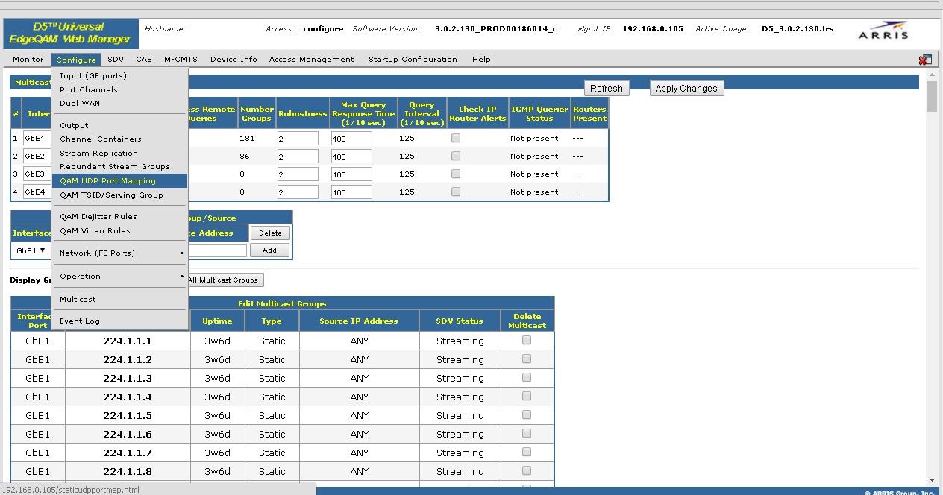943x495 pixels.
Task: Click the Source IP Address column header
Action: (359, 321)
